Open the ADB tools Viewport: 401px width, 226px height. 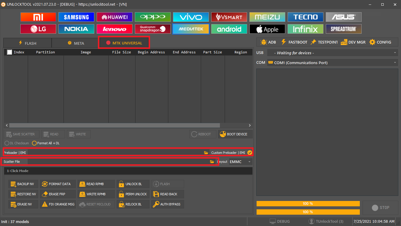(x=268, y=42)
